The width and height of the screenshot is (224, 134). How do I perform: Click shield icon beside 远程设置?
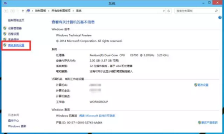coord(5,34)
